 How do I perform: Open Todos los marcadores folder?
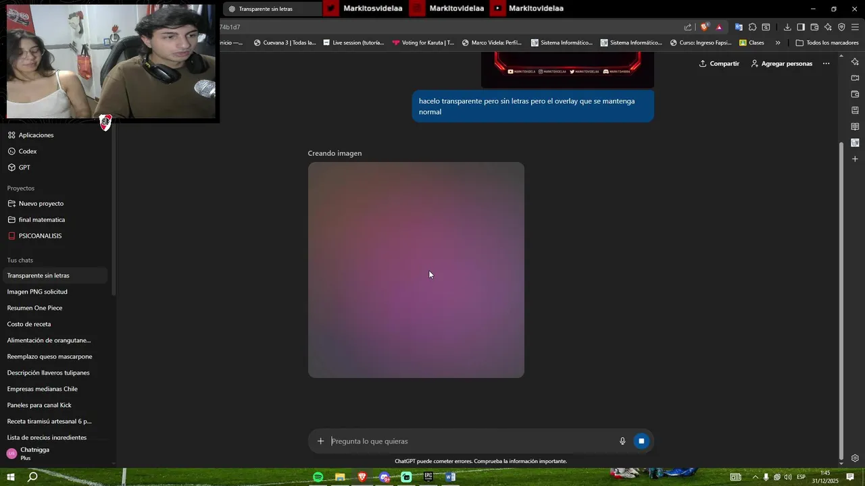(827, 43)
